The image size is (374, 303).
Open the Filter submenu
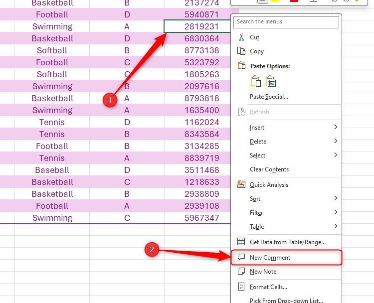pyautogui.click(x=336, y=213)
